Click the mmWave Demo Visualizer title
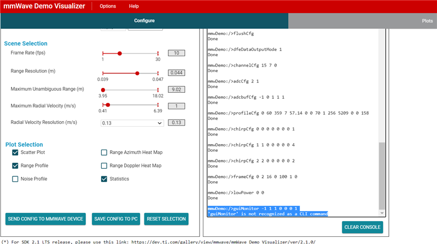The image size is (437, 244). coord(44,6)
